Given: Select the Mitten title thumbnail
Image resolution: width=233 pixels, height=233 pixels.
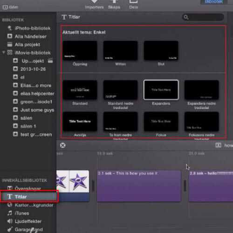Looking at the screenshot, I should pyautogui.click(x=120, y=50).
